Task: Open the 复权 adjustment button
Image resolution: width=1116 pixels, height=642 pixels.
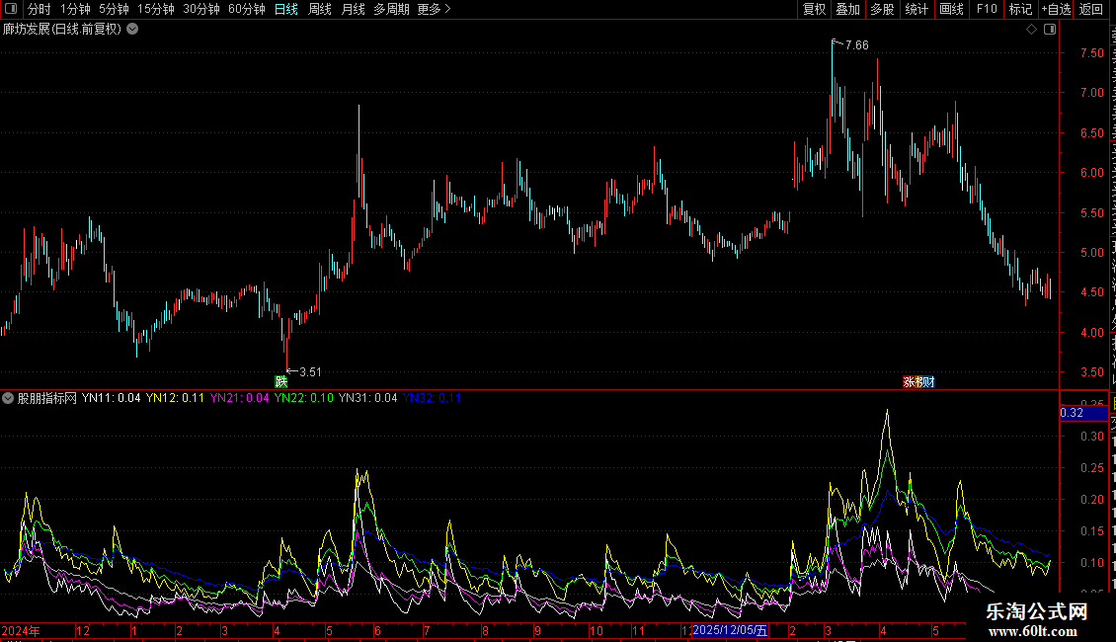Action: (x=814, y=9)
